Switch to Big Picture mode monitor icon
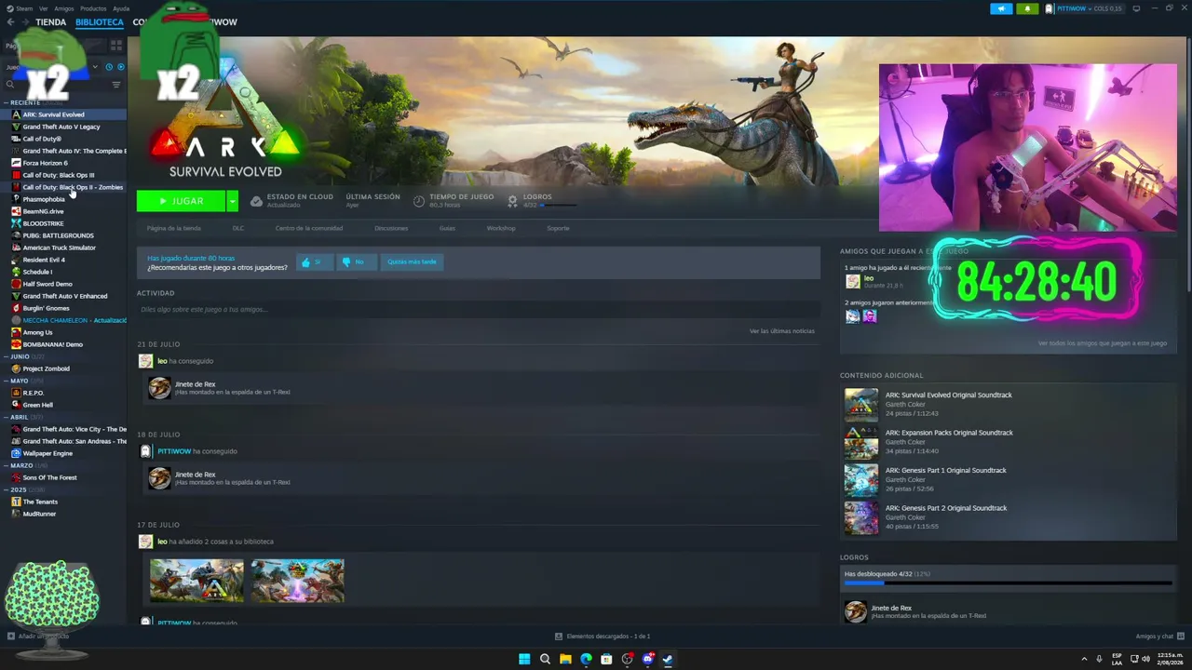1192x670 pixels. point(1134,8)
